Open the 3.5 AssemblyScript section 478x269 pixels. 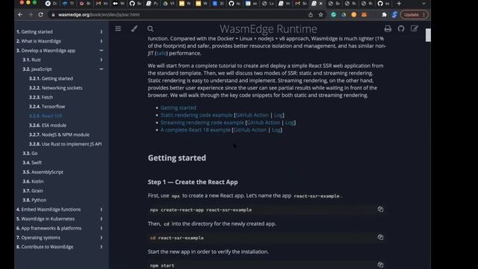tap(43, 172)
